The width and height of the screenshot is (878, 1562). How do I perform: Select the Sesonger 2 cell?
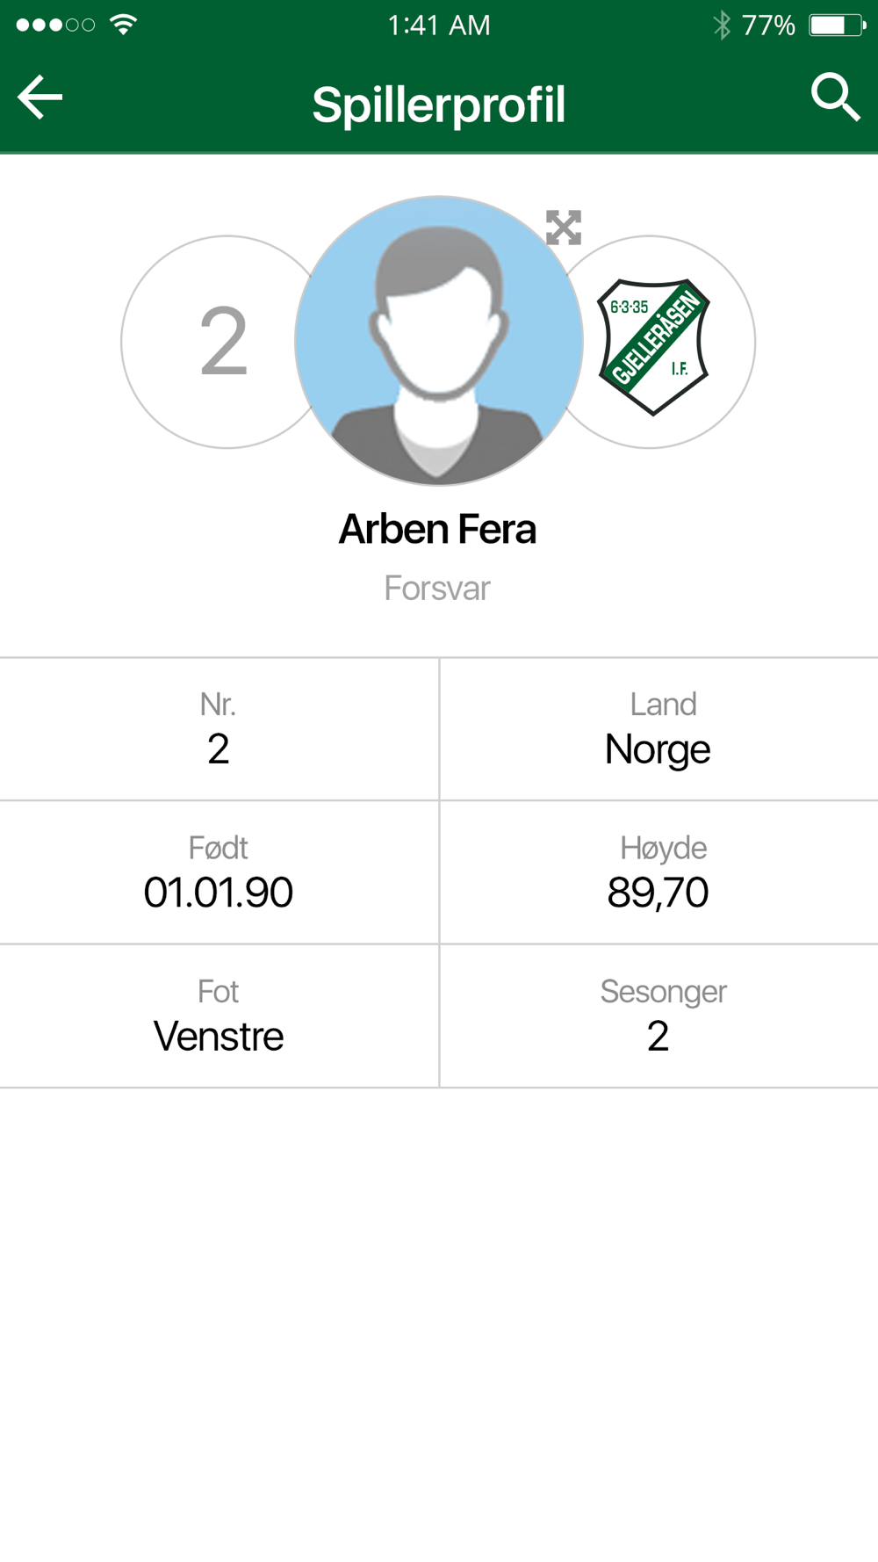click(x=658, y=1016)
